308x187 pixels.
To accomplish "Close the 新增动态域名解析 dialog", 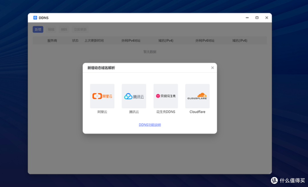I will point(212,68).
